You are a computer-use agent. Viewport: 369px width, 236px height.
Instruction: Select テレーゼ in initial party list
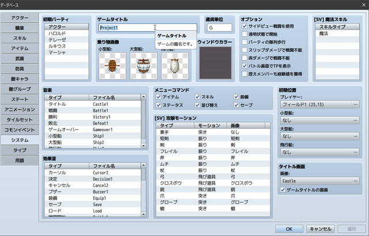pyautogui.click(x=67, y=40)
